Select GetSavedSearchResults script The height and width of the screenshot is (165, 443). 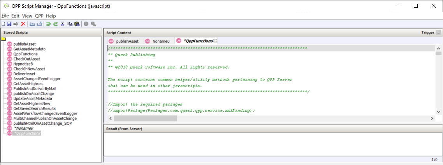pyautogui.click(x=35, y=108)
